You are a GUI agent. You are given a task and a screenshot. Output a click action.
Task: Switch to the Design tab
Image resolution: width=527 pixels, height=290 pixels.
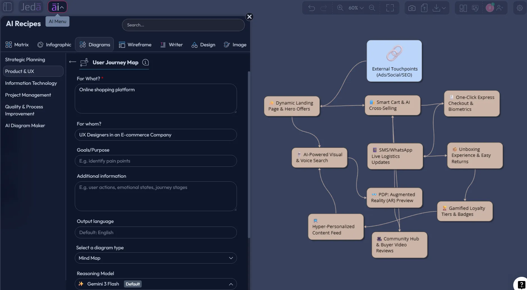point(203,45)
